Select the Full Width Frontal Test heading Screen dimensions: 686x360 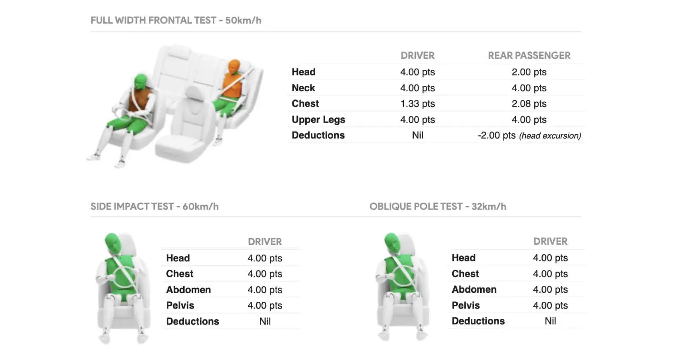point(176,21)
